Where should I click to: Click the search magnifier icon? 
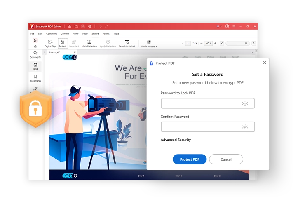click(246, 43)
